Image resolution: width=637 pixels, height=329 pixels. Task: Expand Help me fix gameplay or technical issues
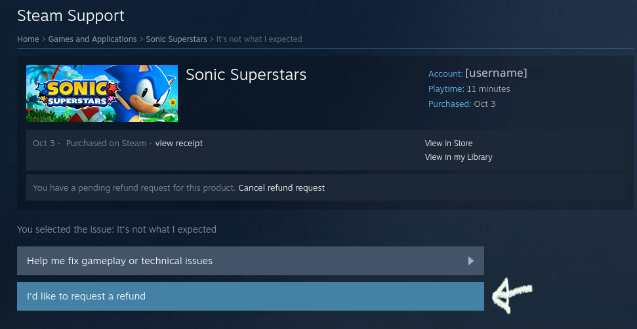[x=250, y=261]
